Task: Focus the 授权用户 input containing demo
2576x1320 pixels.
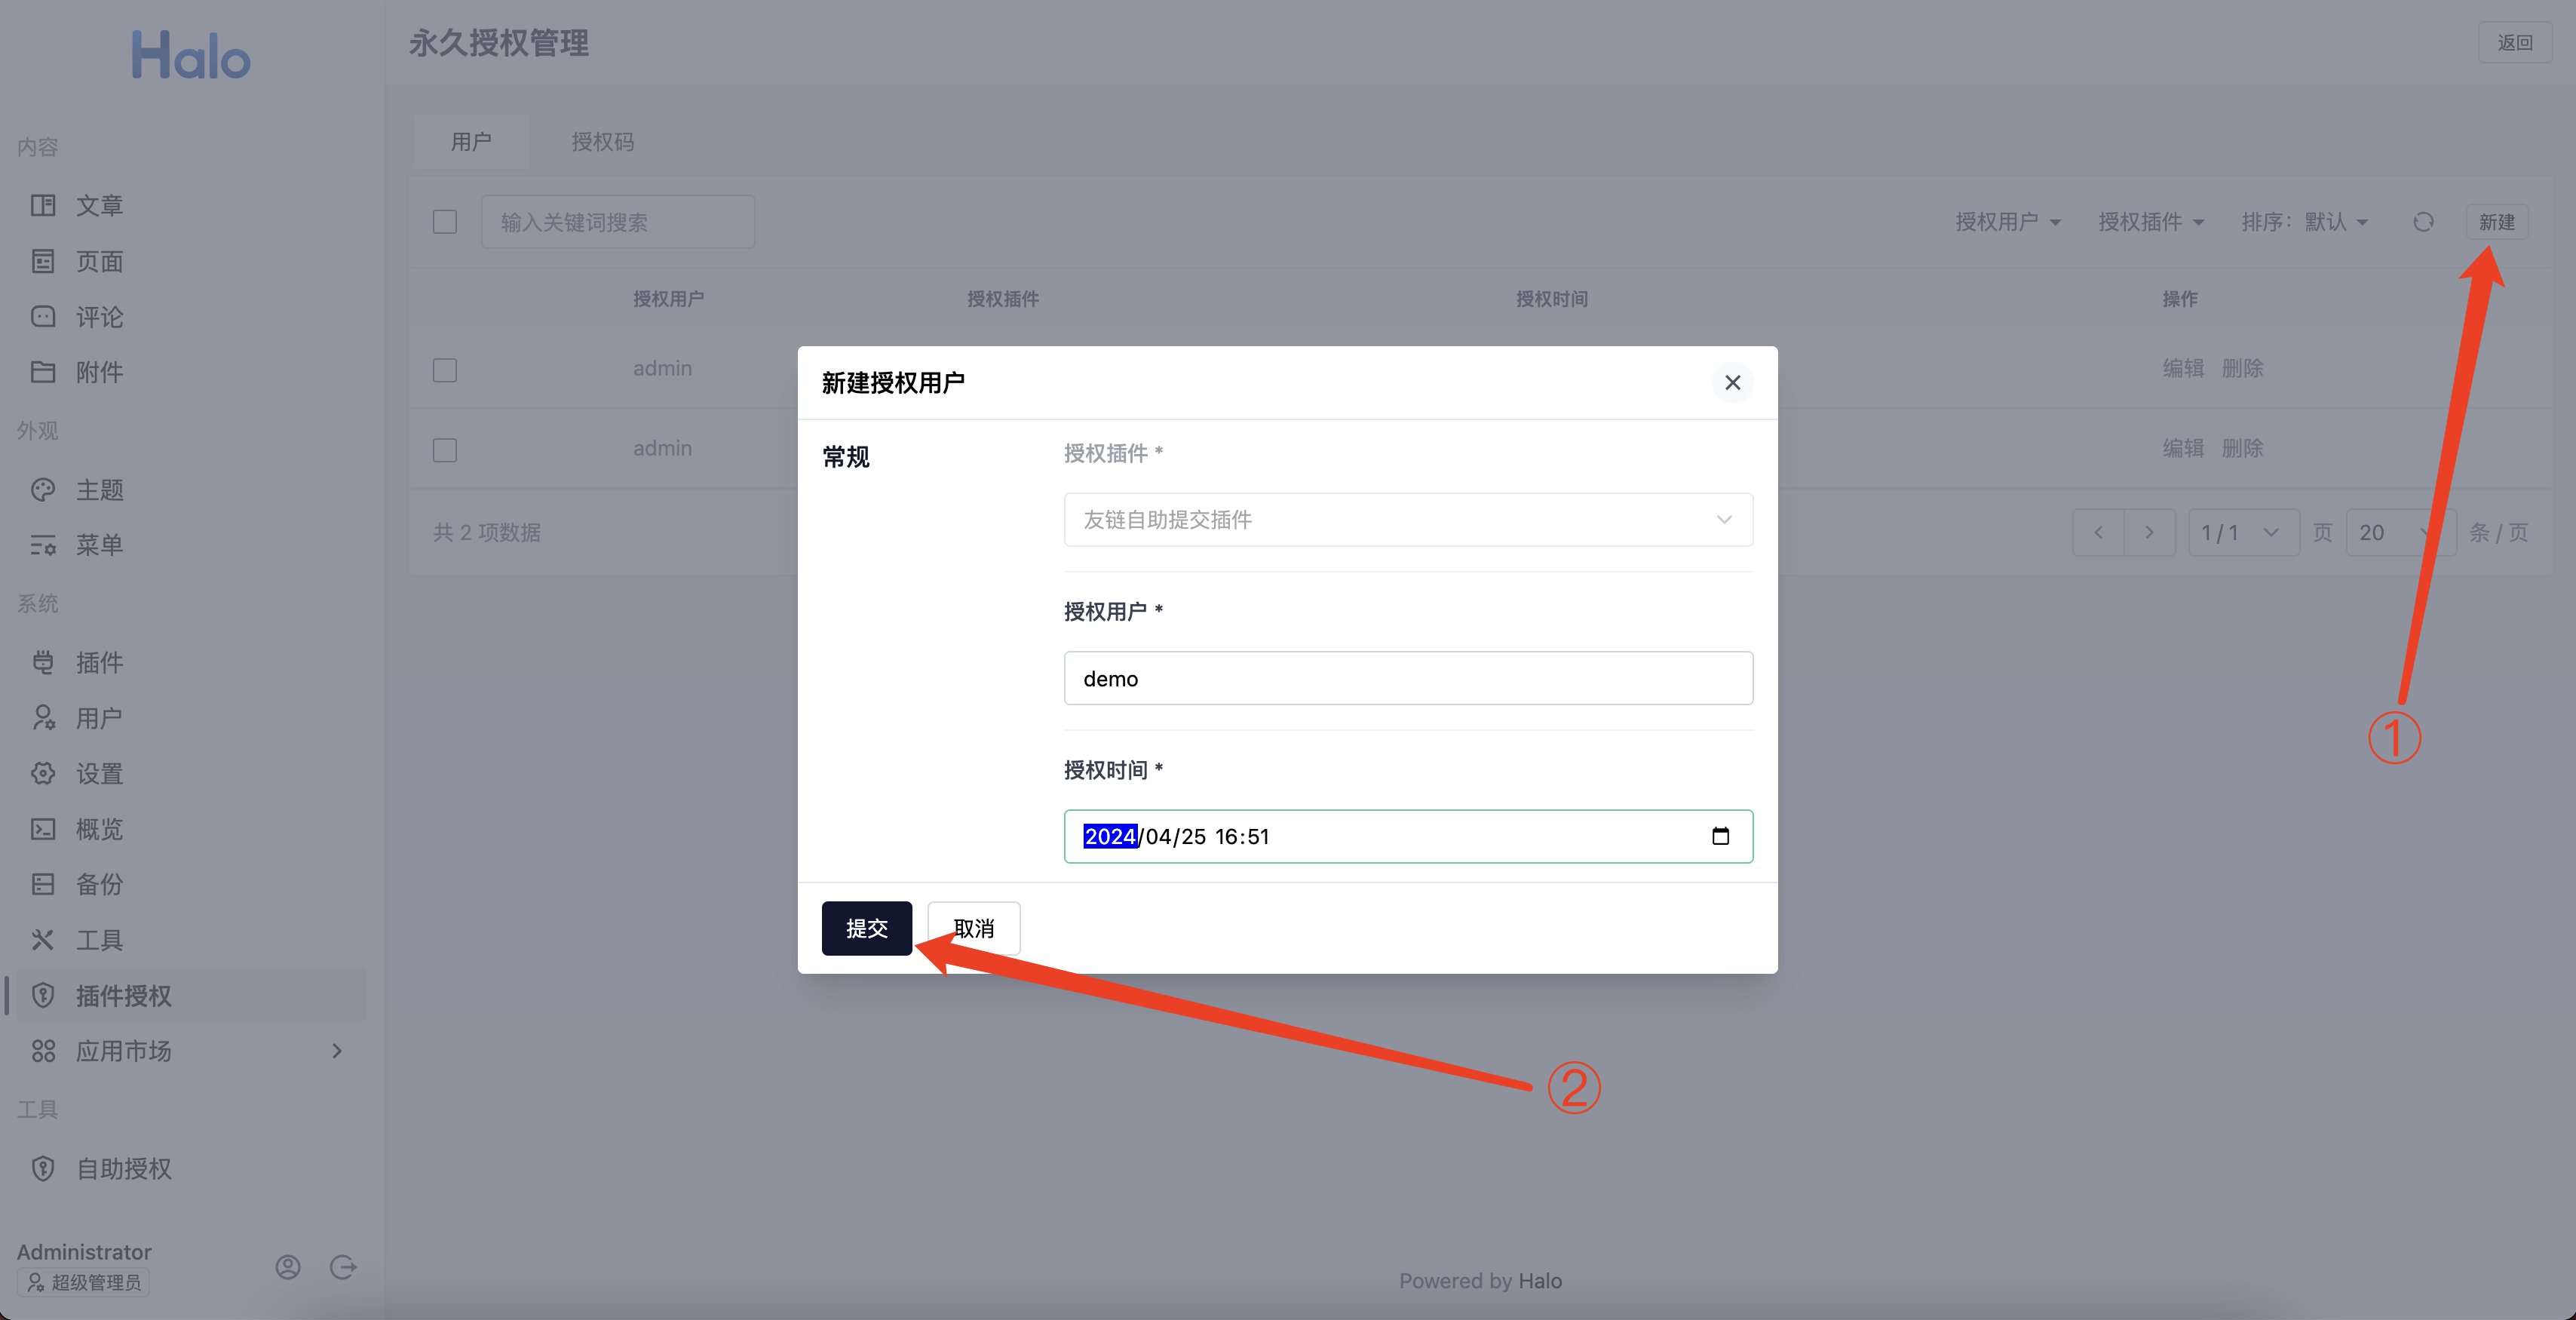Action: [x=1408, y=678]
